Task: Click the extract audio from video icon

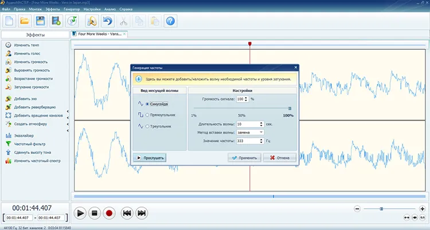Action: pos(56,21)
